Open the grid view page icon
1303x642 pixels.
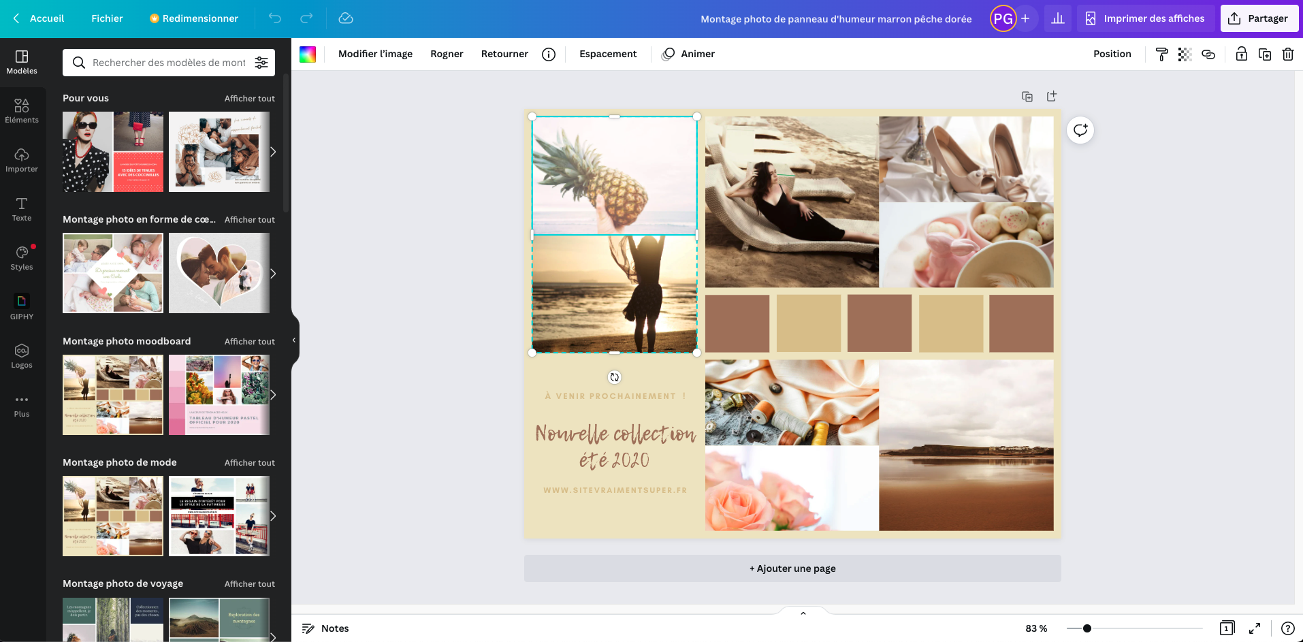[1227, 628]
